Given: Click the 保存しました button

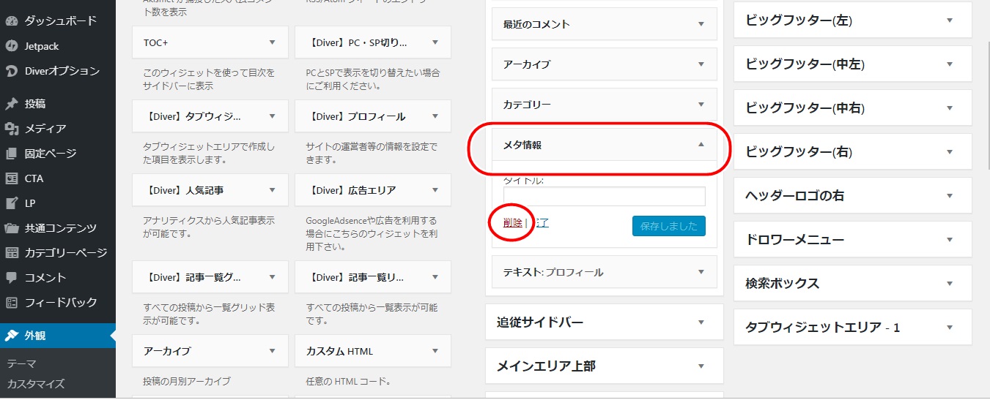Looking at the screenshot, I should [x=668, y=226].
